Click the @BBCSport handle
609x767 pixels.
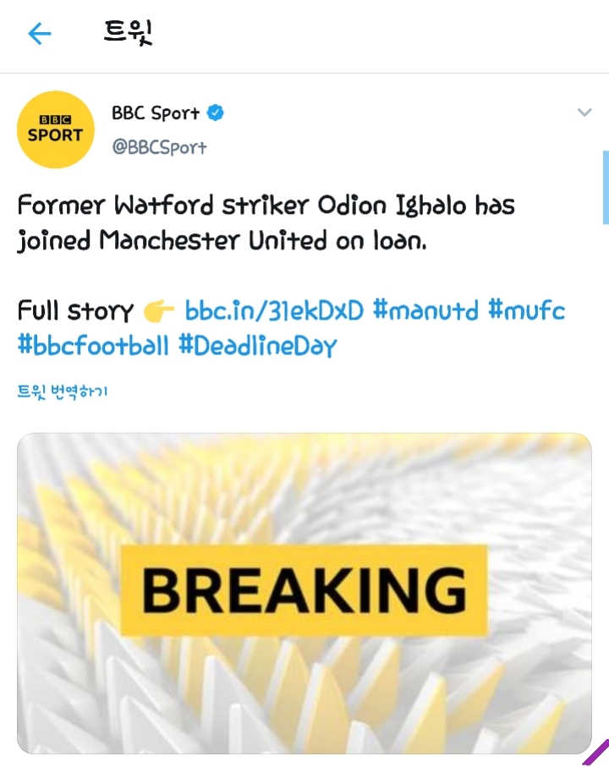click(159, 146)
